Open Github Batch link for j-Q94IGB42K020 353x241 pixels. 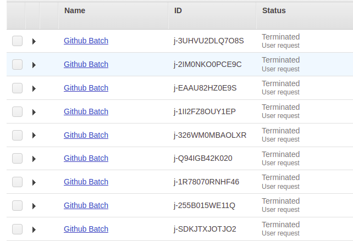point(86,158)
